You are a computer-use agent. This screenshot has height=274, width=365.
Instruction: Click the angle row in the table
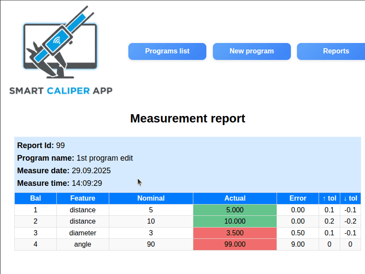pyautogui.click(x=82, y=244)
